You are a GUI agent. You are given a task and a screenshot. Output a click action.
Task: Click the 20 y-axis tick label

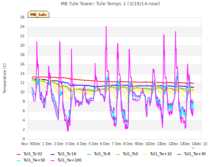[22, 46]
